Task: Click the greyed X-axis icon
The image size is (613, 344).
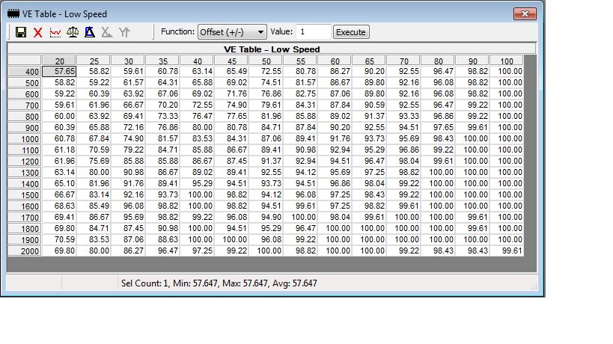Action: [x=107, y=32]
